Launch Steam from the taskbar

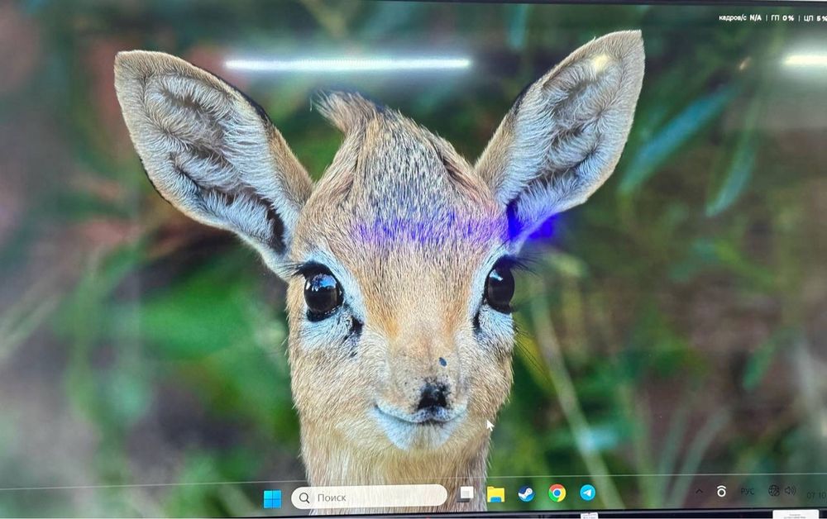pyautogui.click(x=526, y=493)
